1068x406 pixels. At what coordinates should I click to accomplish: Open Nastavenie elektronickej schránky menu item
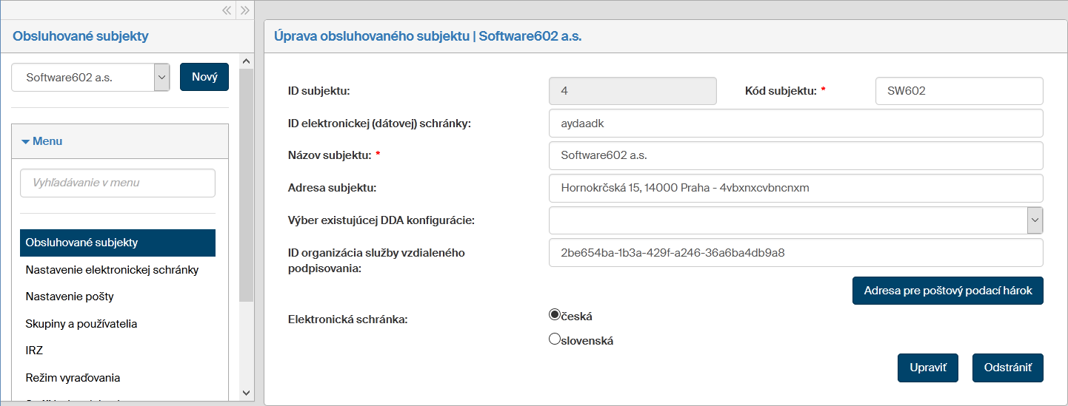pos(112,270)
